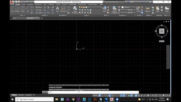Expand the Block panel
181x102 pixels.
(x=106, y=15)
